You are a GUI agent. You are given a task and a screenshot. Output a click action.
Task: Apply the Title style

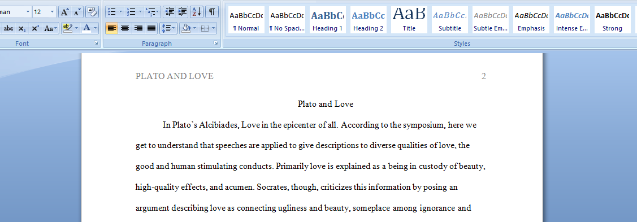coord(409,20)
